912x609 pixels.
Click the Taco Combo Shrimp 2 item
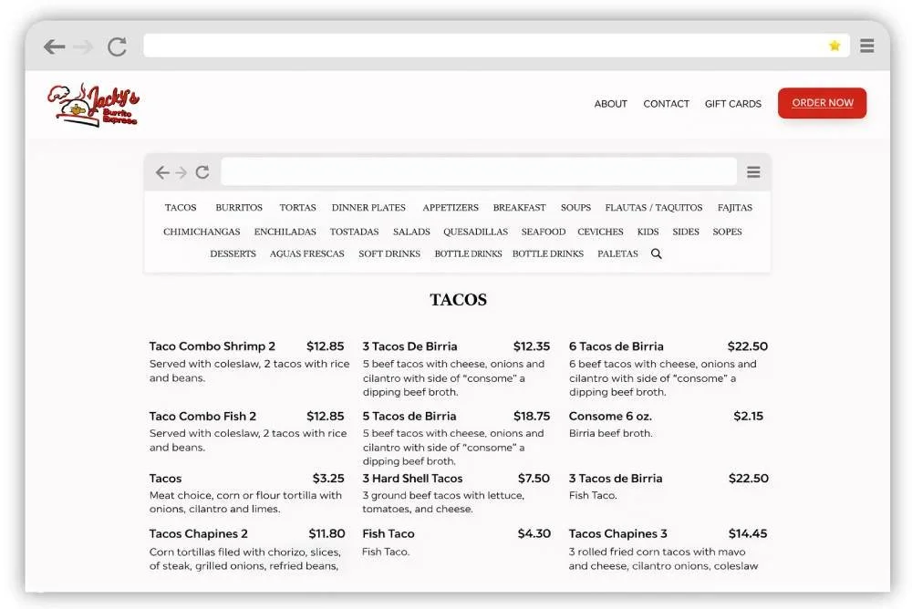tap(212, 346)
